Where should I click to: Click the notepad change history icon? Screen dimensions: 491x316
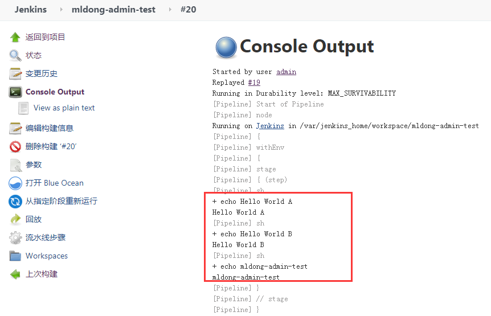[x=15, y=73]
